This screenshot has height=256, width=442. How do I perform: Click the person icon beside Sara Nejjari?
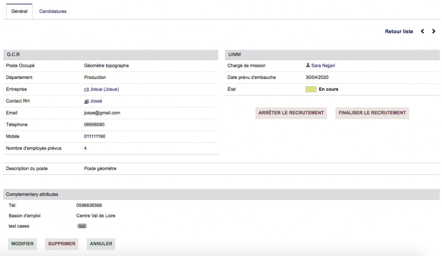coord(308,65)
